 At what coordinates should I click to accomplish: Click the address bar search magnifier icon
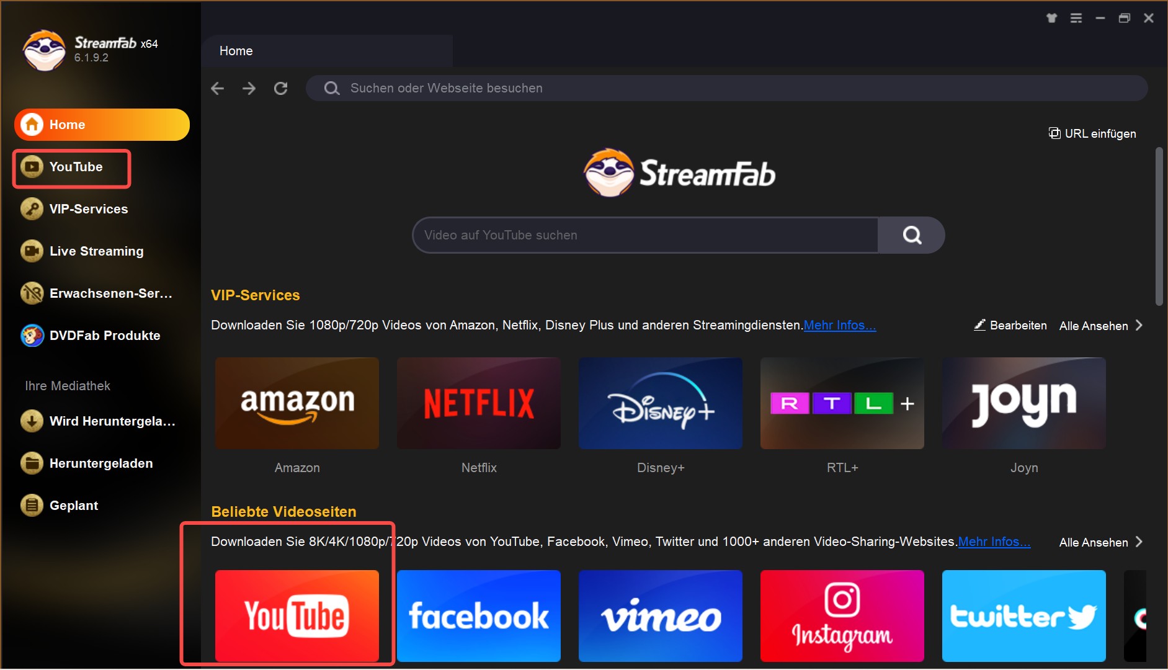[332, 88]
